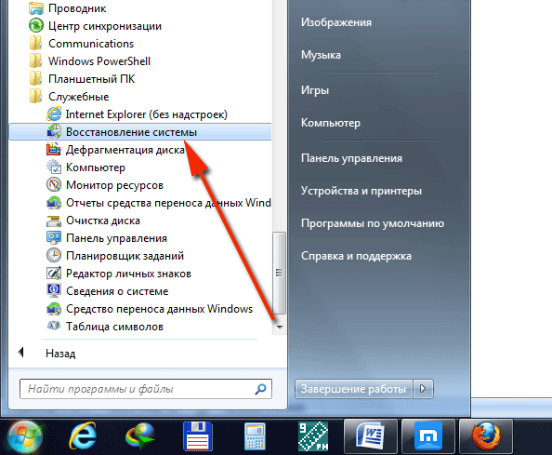Click the Internet Download Manager taskbar icon
The width and height of the screenshot is (552, 455).
pos(140,436)
